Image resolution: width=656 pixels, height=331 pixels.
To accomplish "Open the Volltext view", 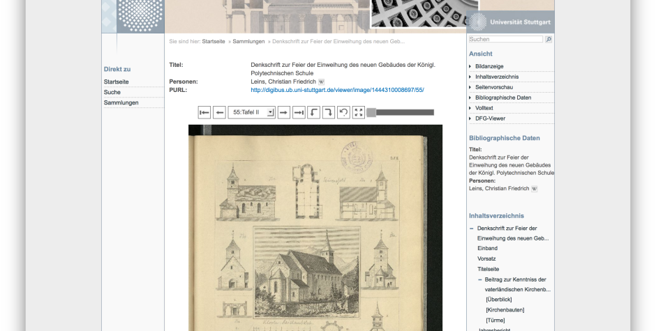I will tap(484, 108).
